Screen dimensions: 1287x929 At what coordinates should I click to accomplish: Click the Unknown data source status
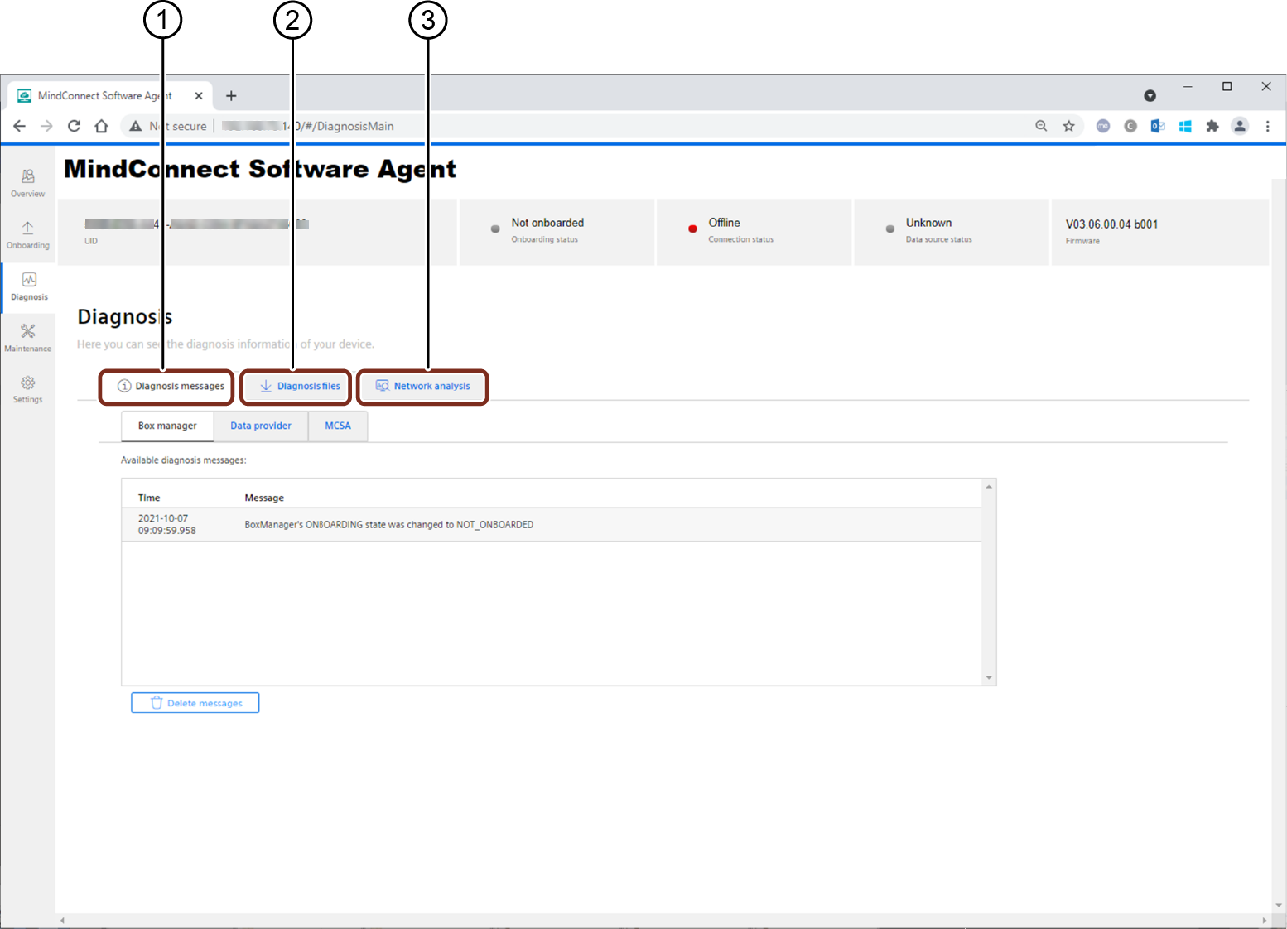(x=952, y=232)
